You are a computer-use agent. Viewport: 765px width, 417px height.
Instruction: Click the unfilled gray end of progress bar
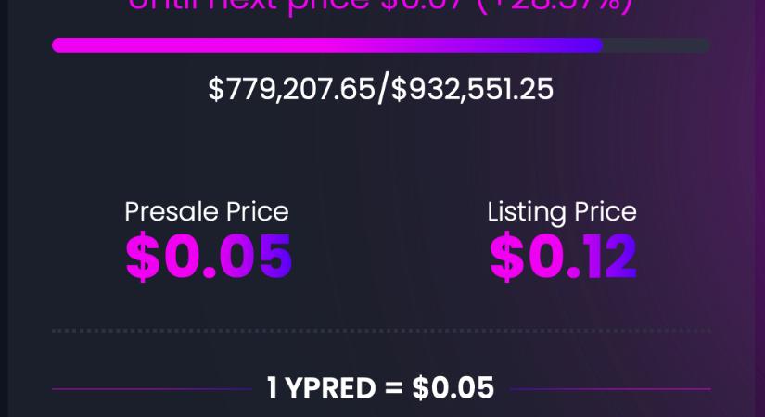[657, 45]
